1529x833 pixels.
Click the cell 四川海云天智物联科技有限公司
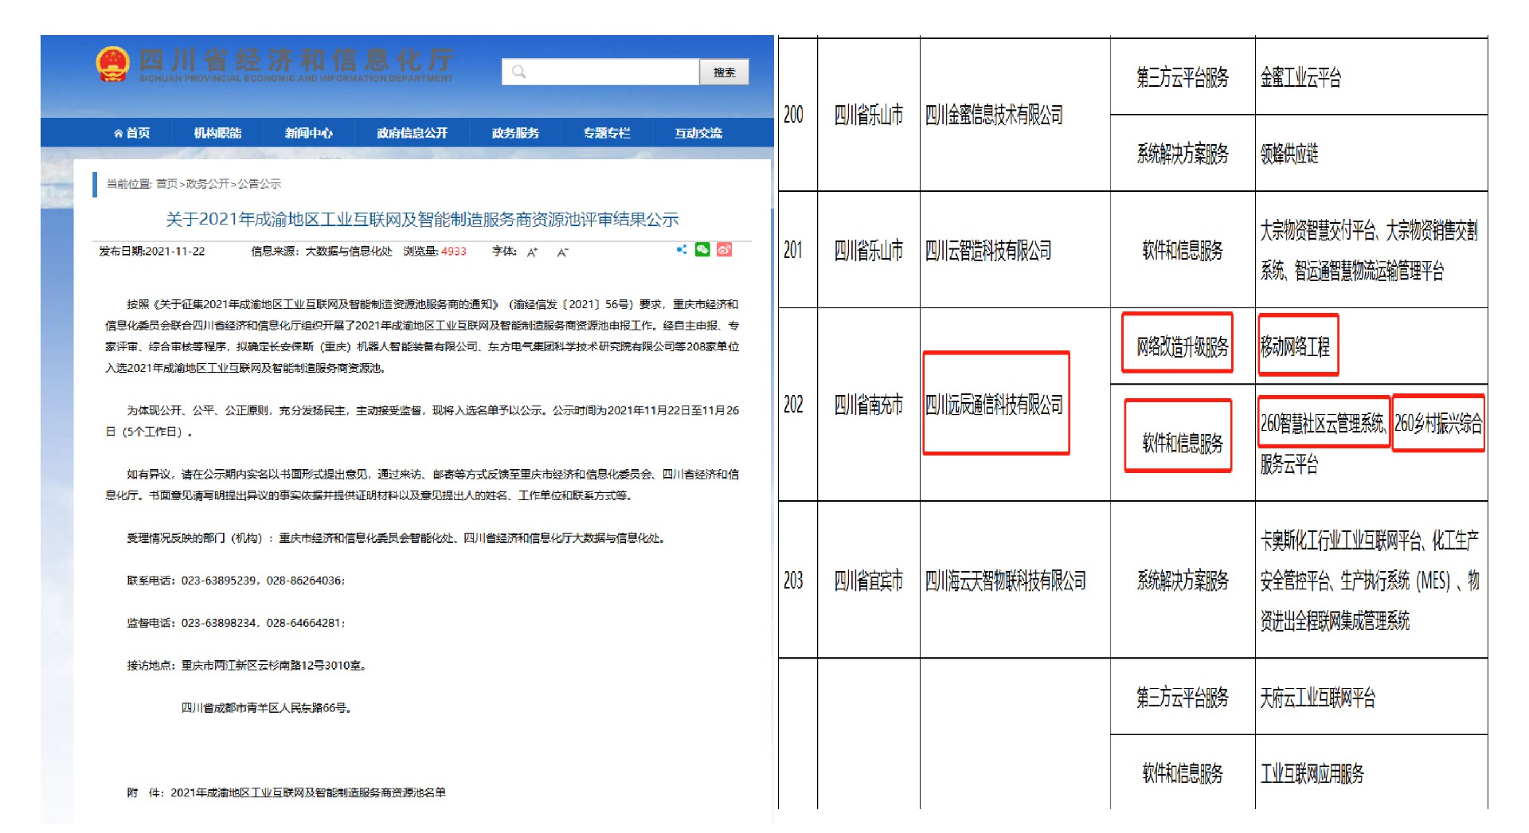click(1006, 581)
